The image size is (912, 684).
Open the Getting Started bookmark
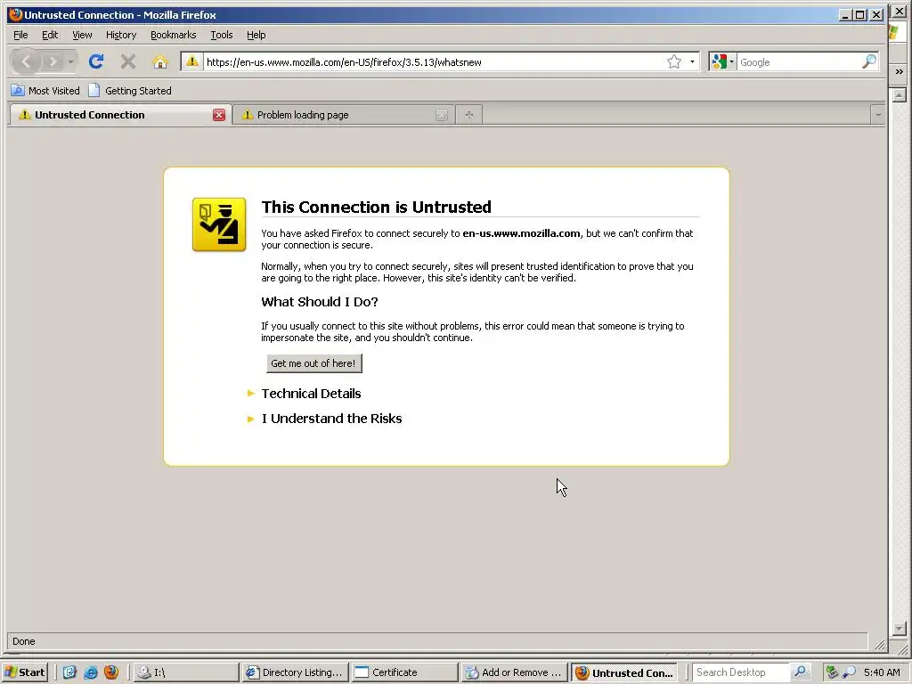130,91
